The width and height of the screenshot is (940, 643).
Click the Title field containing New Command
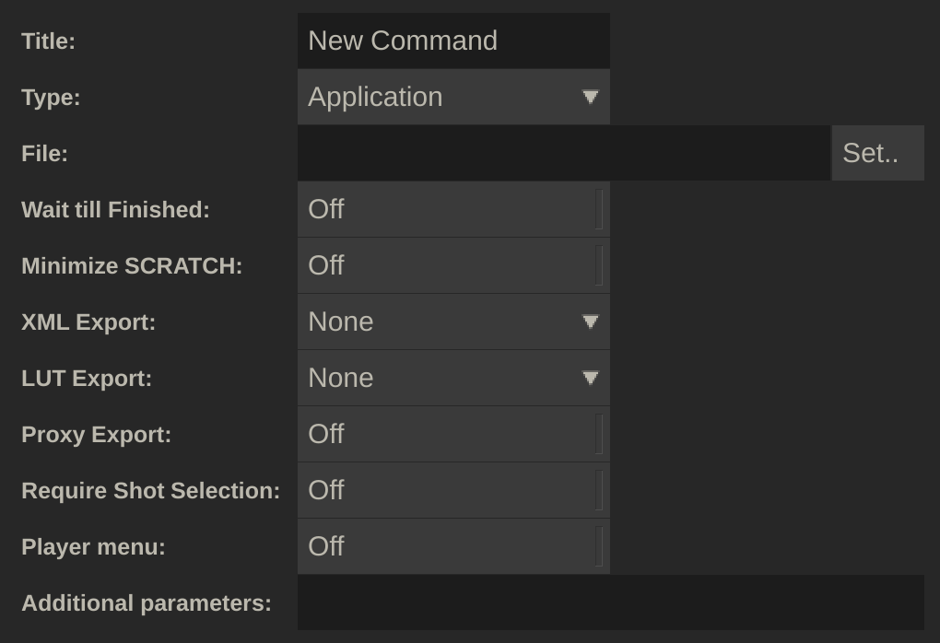pos(453,41)
